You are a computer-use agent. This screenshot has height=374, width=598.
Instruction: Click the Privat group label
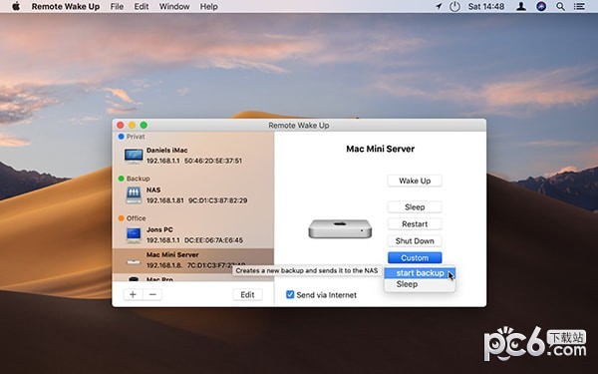(136, 137)
